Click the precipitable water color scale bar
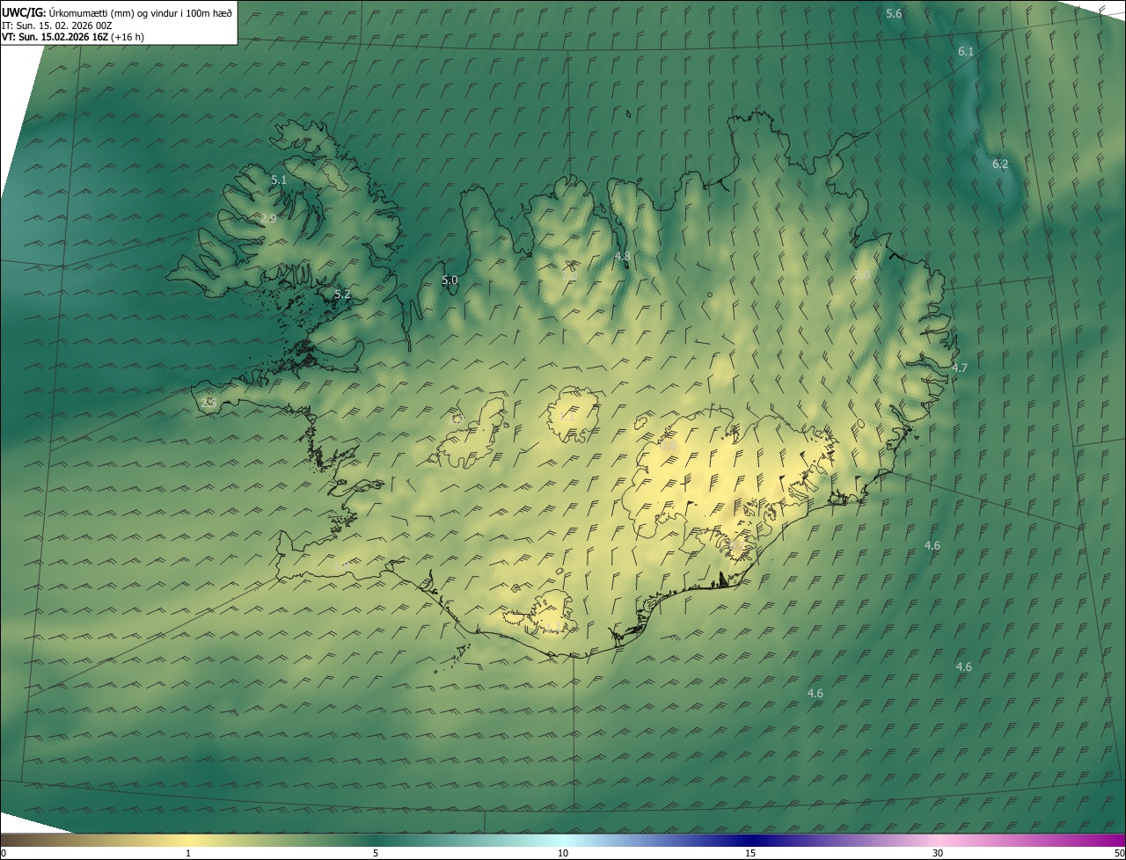Screen dimensions: 1126x860 [x=563, y=840]
